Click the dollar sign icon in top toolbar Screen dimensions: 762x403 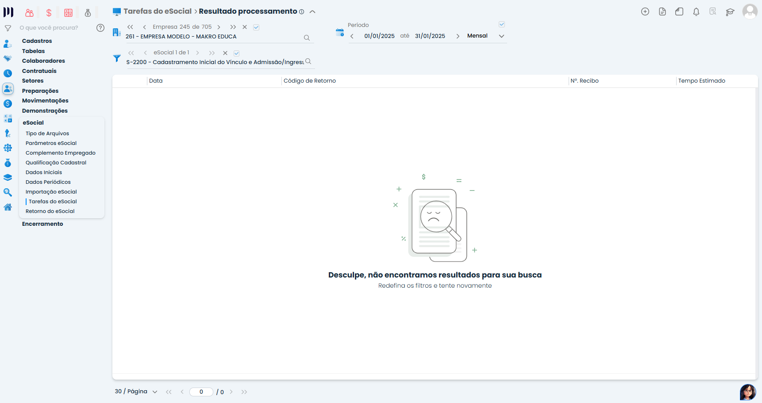tap(49, 13)
